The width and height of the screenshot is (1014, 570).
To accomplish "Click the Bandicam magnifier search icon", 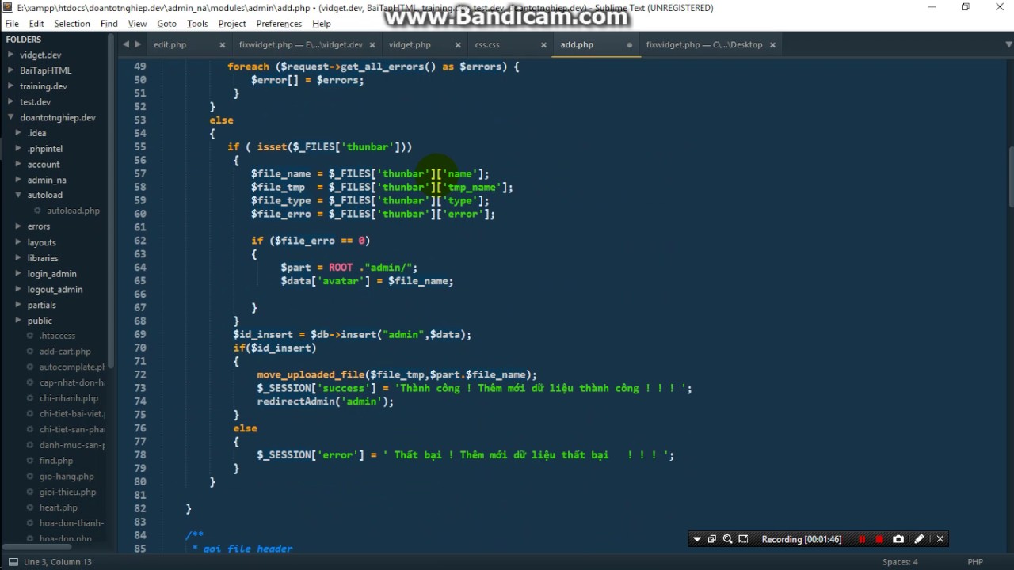I will coord(727,539).
